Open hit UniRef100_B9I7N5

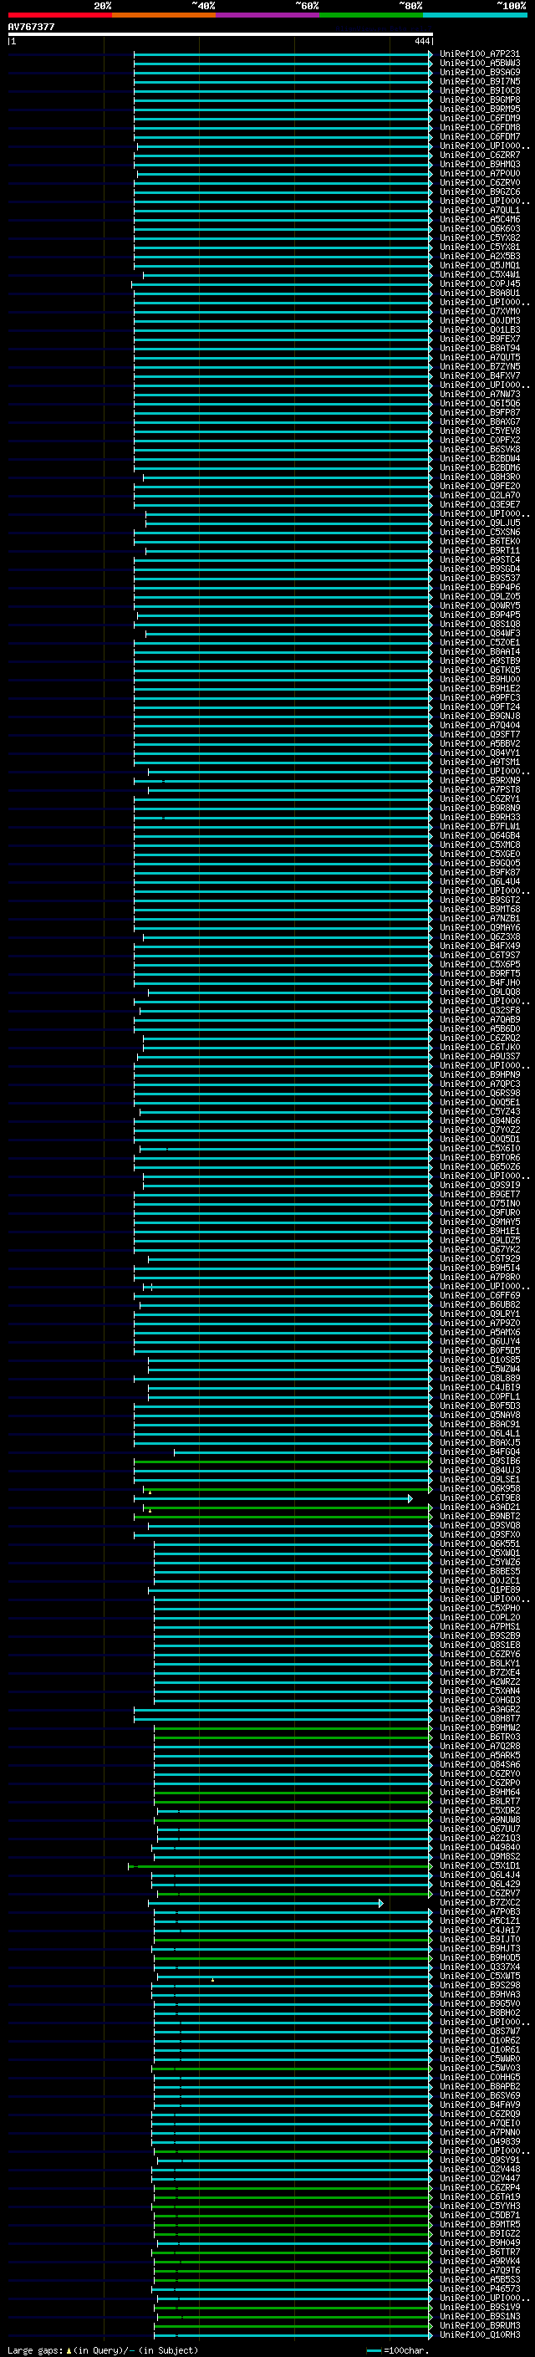pos(479,81)
